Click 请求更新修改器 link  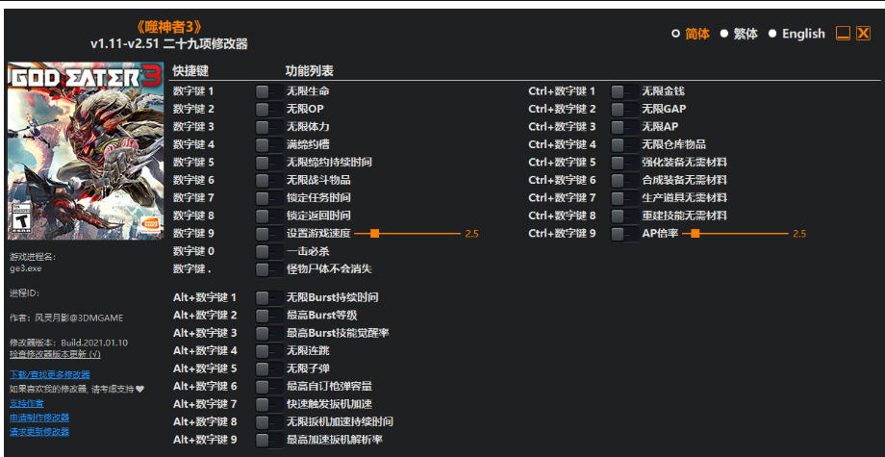(39, 432)
